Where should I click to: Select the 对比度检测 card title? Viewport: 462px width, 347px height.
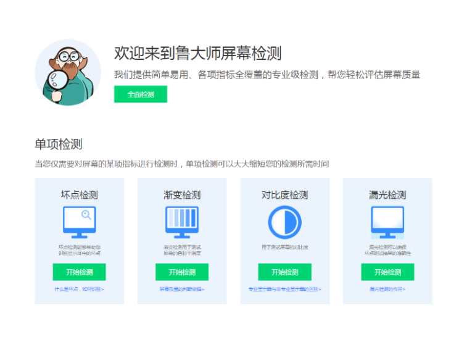tap(285, 195)
